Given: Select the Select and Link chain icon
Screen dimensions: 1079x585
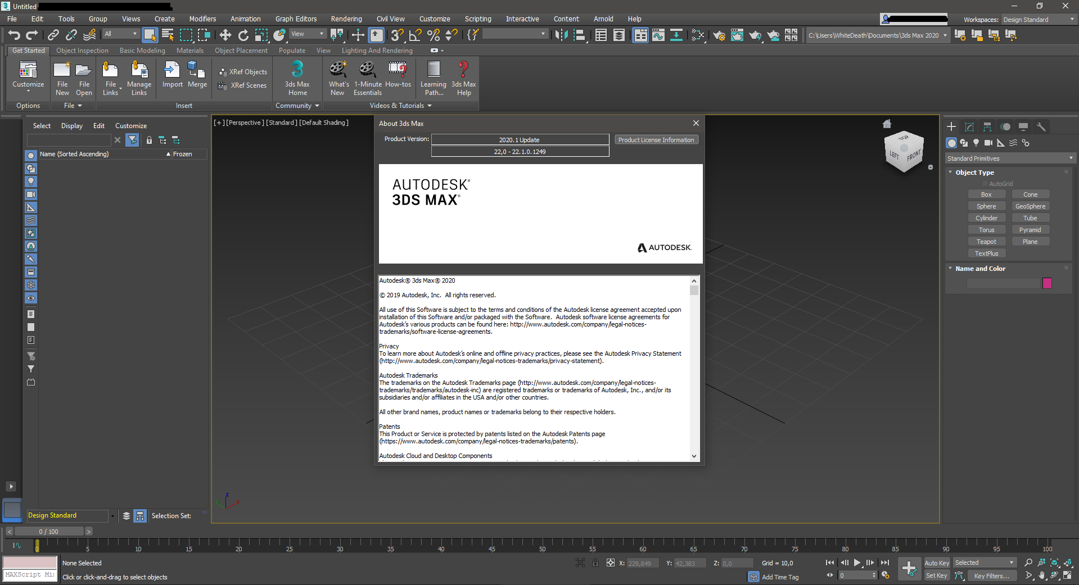Looking at the screenshot, I should (x=53, y=35).
